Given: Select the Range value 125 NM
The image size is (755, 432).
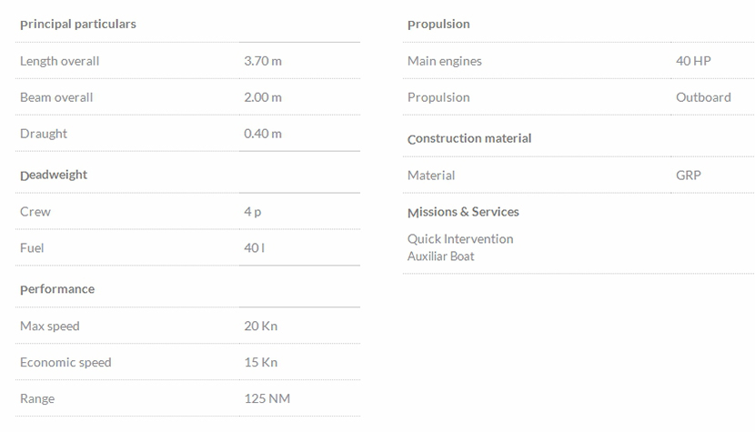Looking at the screenshot, I should (x=267, y=398).
